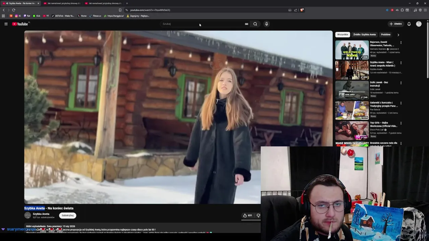This screenshot has width=429, height=241.
Task: Close the Szybka Aneta - Na koniec tab
Action: tap(38, 3)
